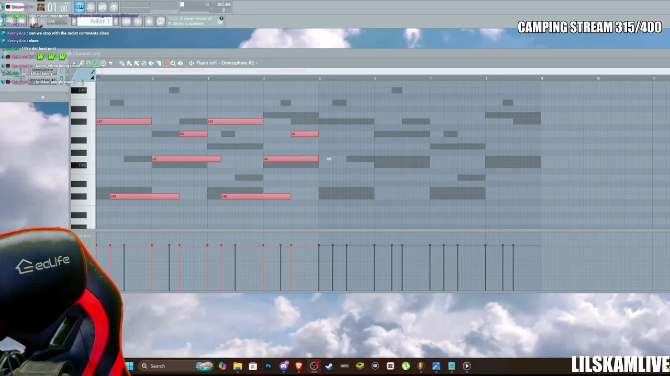This screenshot has width=670, height=376.
Task: Click the 01:00 time display
Action: coord(57,7)
